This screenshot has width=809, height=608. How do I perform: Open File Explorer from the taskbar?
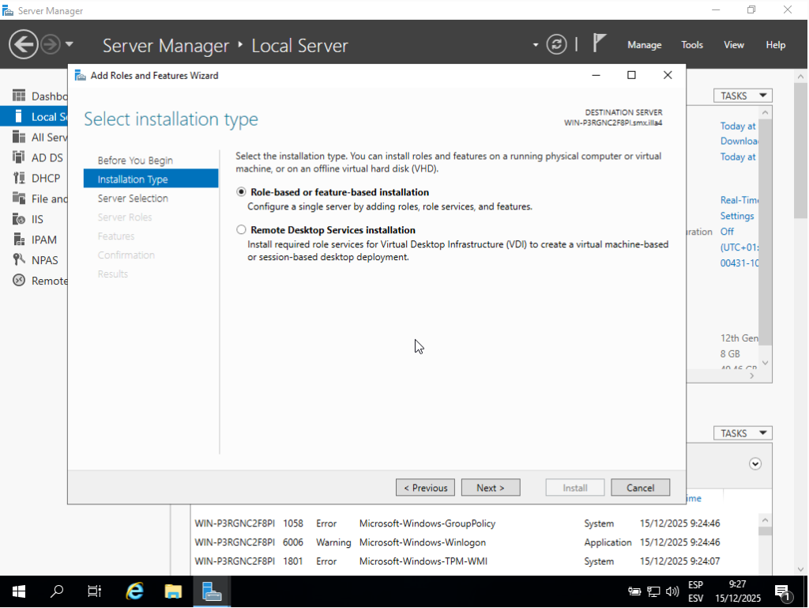pos(173,591)
